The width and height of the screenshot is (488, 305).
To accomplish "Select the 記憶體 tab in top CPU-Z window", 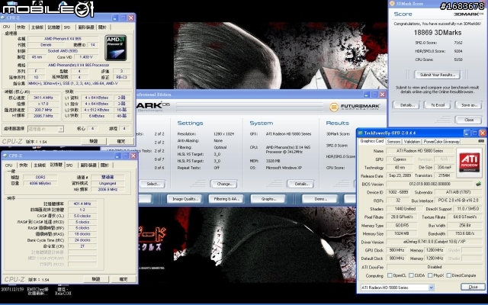I will click(53, 27).
